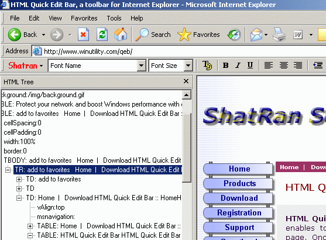Click the Products navigation button

coord(239,183)
